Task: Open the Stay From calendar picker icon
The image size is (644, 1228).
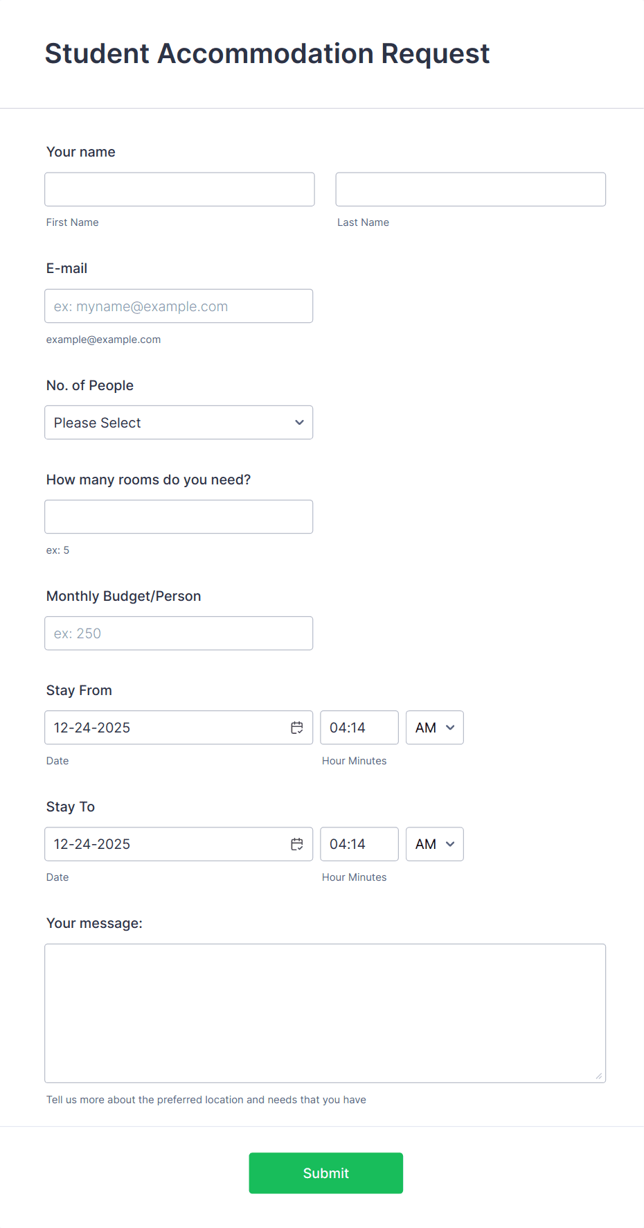Action: (297, 727)
